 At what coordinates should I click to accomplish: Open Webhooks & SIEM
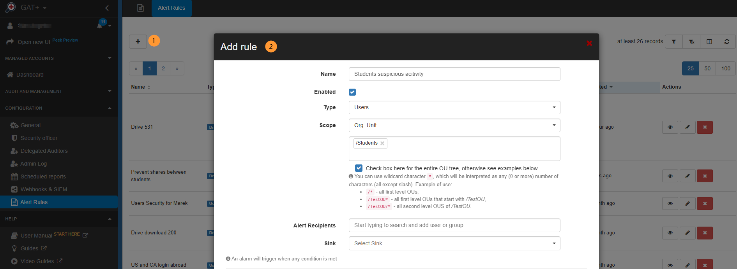pos(44,189)
